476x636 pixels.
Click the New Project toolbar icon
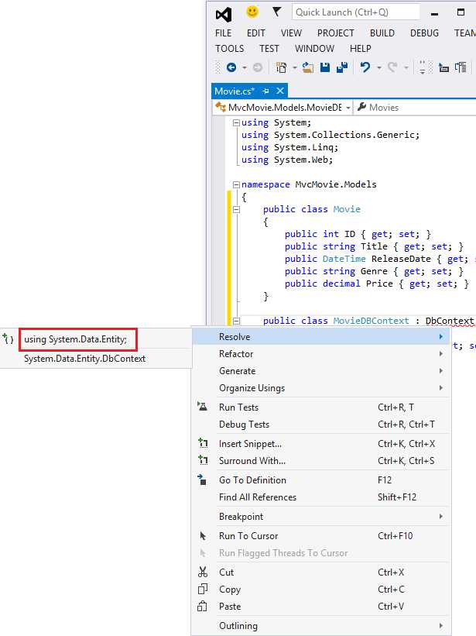[x=281, y=67]
